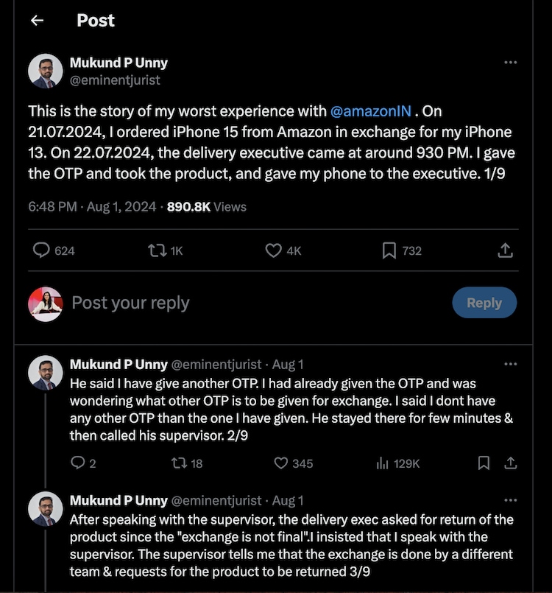Viewport: 552px width, 593px height.
Task: Like the main post with 4K likes
Action: coord(274,250)
